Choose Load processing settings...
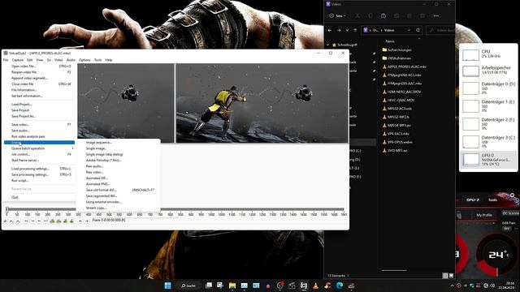This screenshot has width=520, height=292. 40,169
